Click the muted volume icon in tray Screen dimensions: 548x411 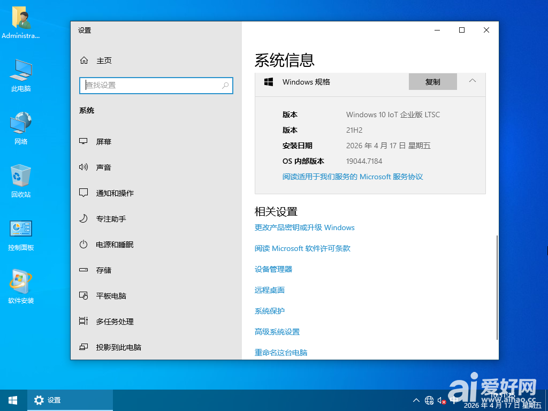(442, 400)
